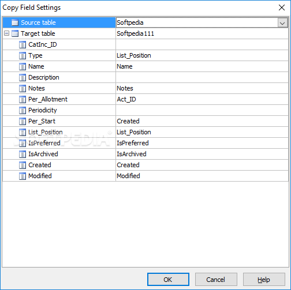291x290 pixels.
Task: Select the CatInc_ID field row label
Action: pyautogui.click(x=43, y=44)
